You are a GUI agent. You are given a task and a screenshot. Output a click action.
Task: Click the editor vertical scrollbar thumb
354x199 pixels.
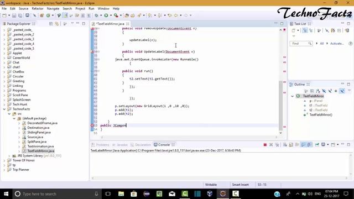click(280, 106)
